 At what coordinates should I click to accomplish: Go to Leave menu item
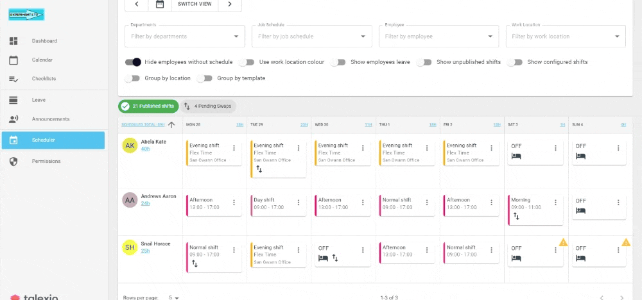point(39,100)
